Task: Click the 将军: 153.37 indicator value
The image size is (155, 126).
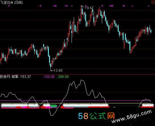Action: pyautogui.click(x=21, y=77)
